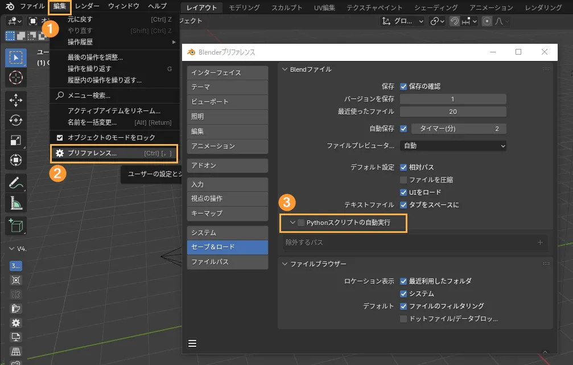Open preferences hamburger menu at bottom
The width and height of the screenshot is (573, 365).
pos(192,343)
